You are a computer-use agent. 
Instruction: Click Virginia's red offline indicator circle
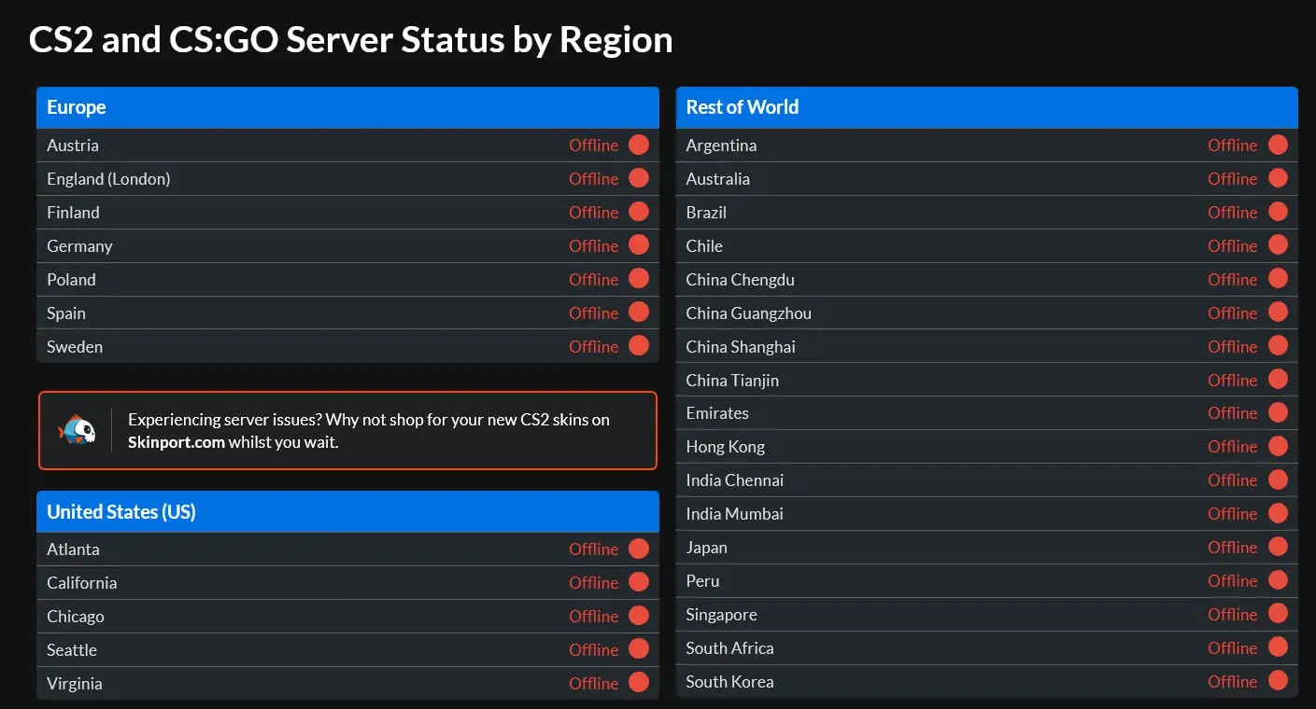639,683
